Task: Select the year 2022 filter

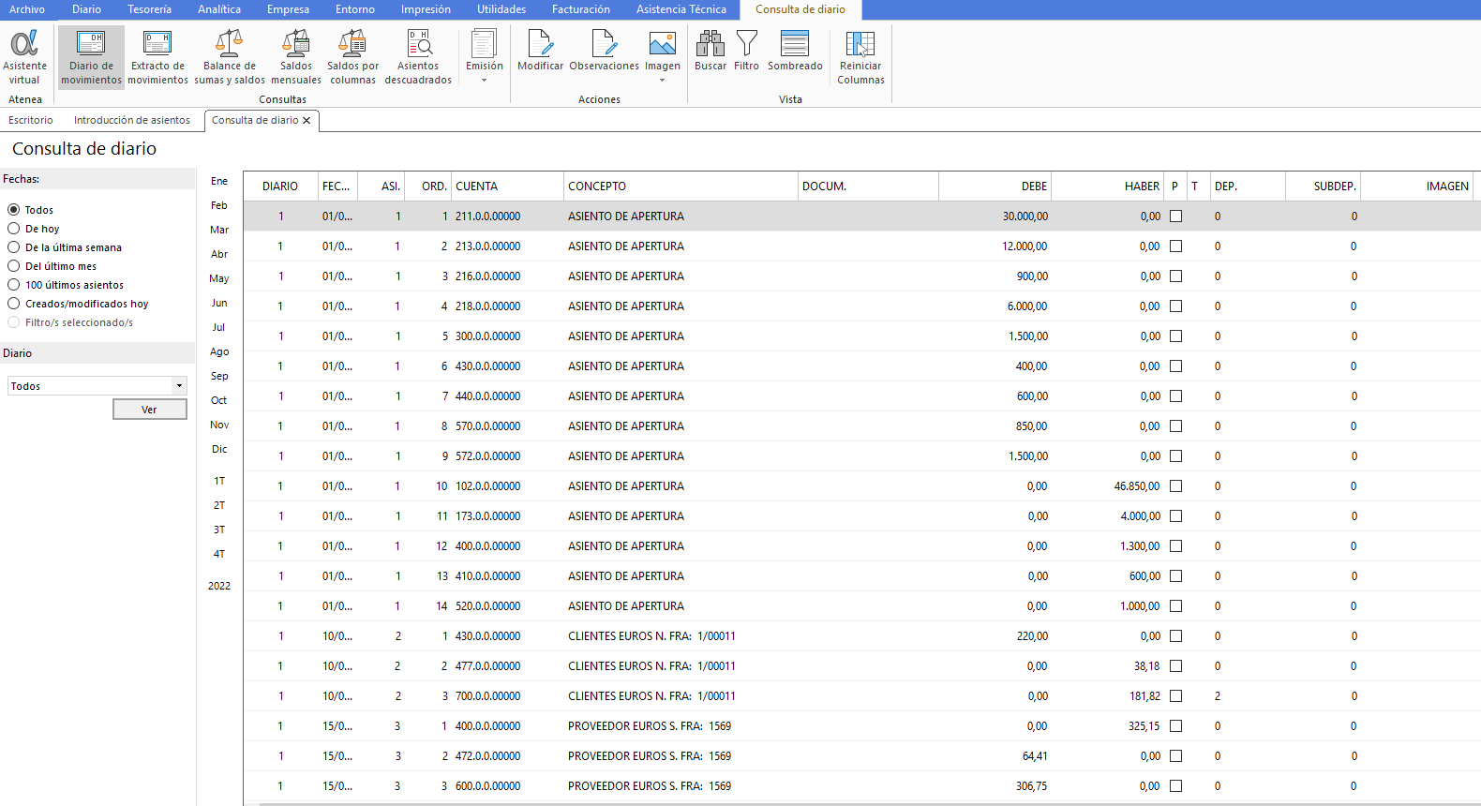Action: click(219, 586)
